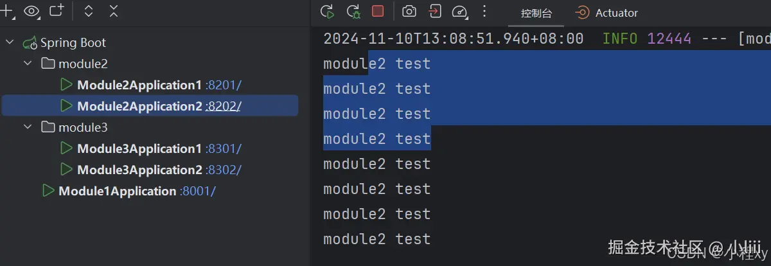Open the eye-icon view options menu
This screenshot has width=771, height=266.
[x=31, y=11]
